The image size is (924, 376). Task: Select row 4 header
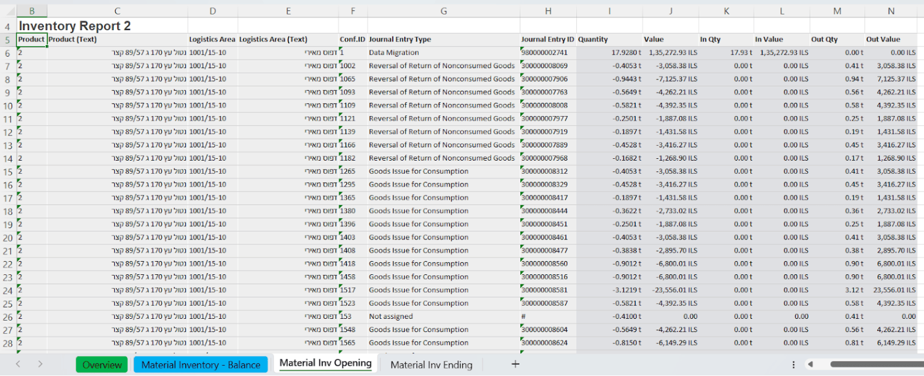pyautogui.click(x=8, y=26)
